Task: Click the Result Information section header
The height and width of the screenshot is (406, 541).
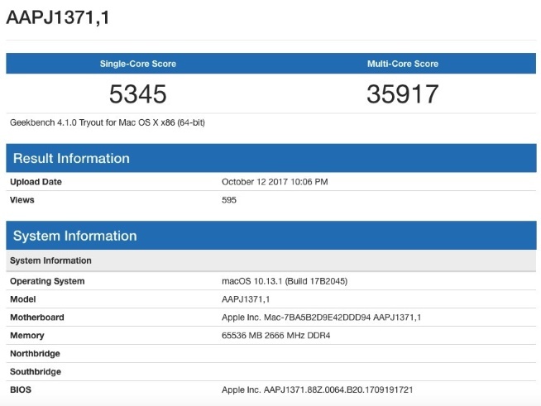Action: (x=71, y=159)
